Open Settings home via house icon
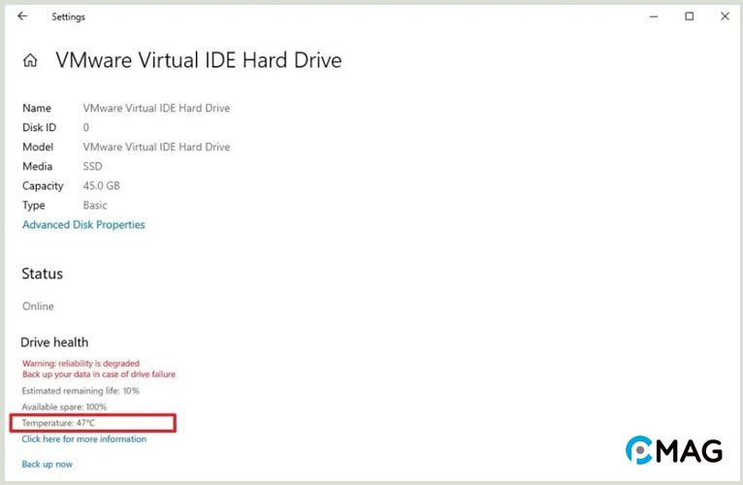The width and height of the screenshot is (743, 485). point(30,60)
